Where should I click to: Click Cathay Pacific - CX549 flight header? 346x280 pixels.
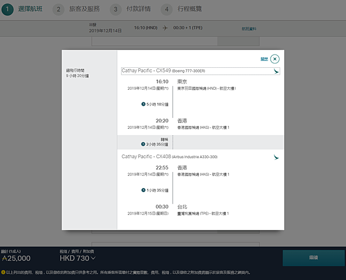pyautogui.click(x=200, y=71)
